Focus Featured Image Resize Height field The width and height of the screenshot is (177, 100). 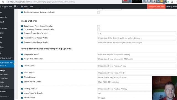coord(137,42)
